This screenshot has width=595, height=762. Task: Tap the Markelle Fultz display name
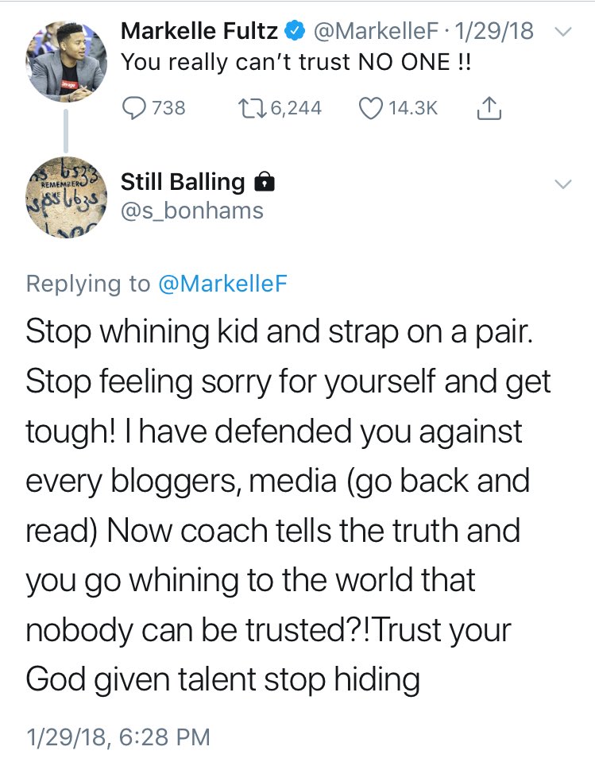tap(199, 32)
